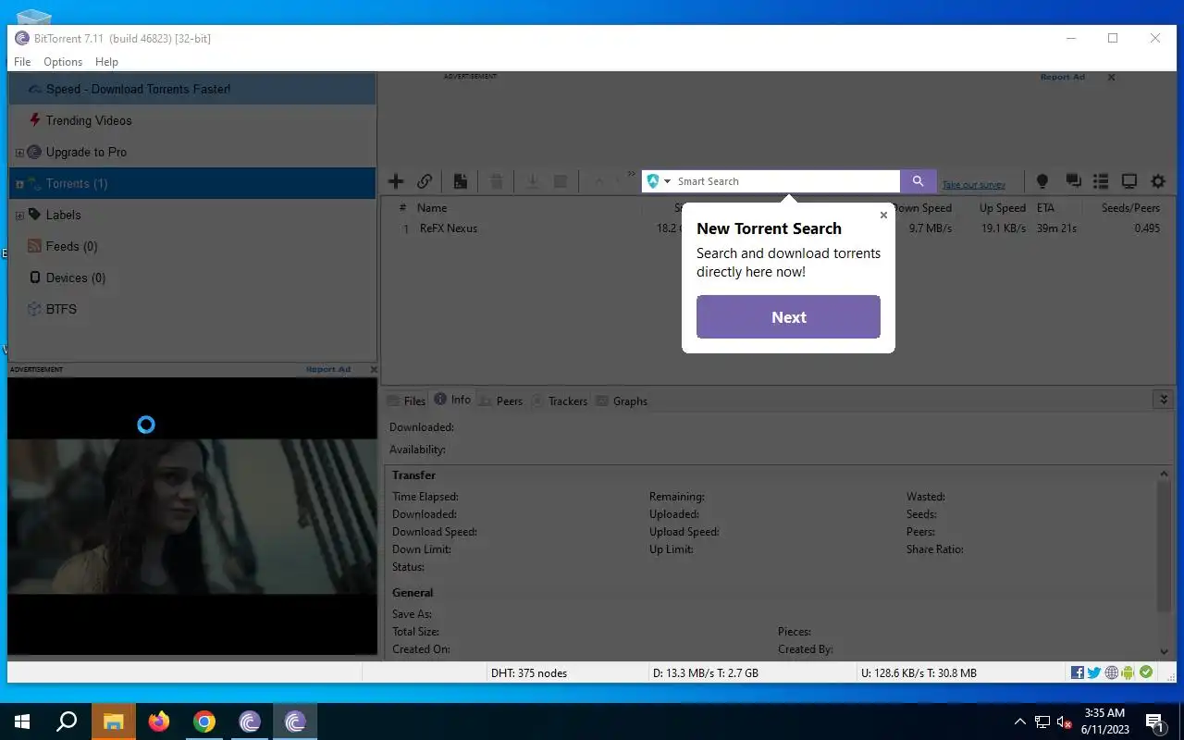Select the ReFX Nexus torrent row
Screen dimensions: 1184x740
coord(777,228)
